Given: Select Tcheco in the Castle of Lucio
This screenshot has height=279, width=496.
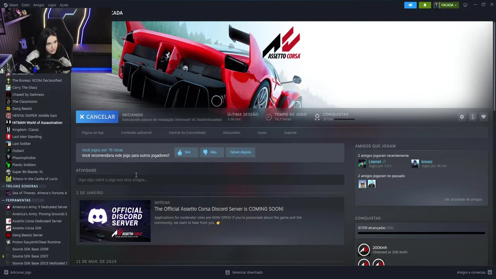Looking at the screenshot, I should 35,179.
